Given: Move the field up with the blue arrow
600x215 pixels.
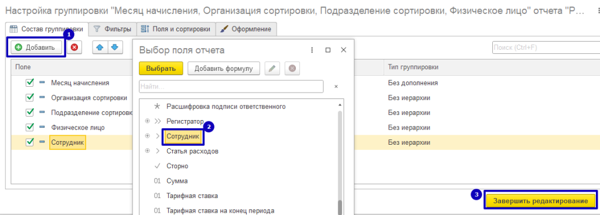Looking at the screenshot, I should coord(100,47).
